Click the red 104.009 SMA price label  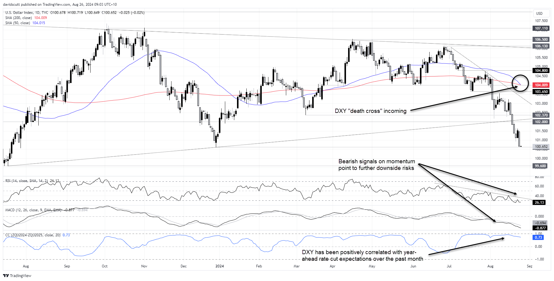tap(541, 85)
